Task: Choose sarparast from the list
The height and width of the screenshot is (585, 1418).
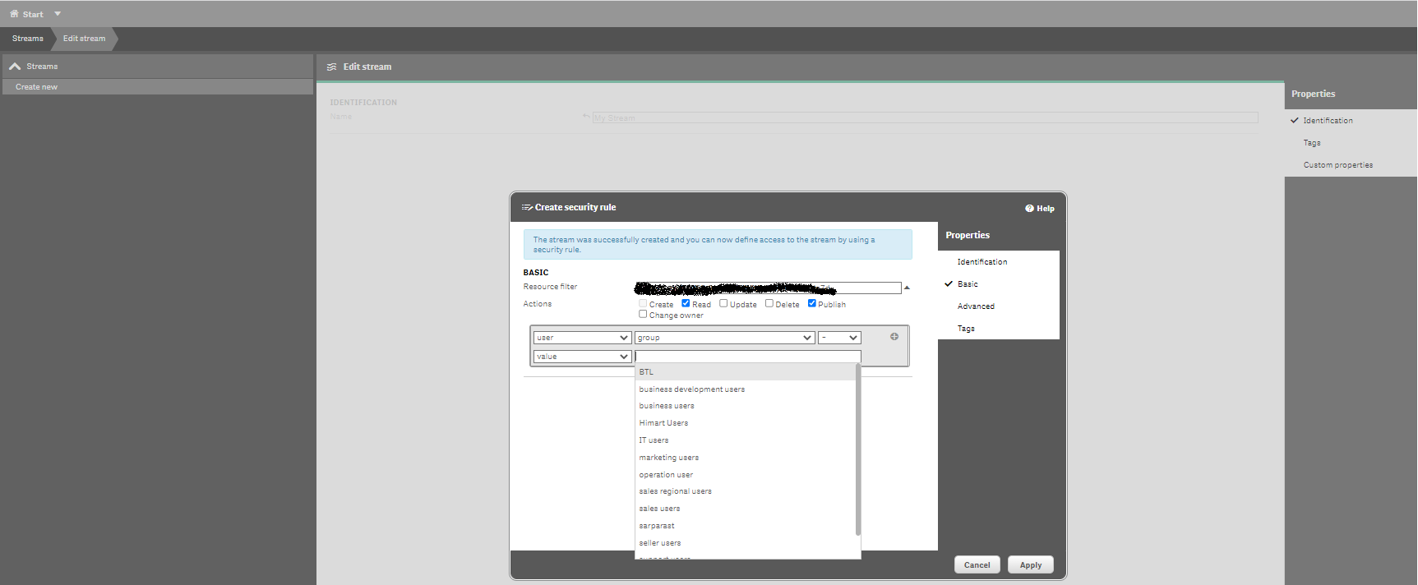Action: 746,526
